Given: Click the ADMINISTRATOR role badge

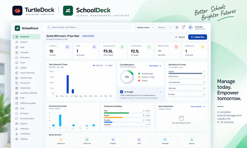Looking at the screenshot, I should coord(88,36).
